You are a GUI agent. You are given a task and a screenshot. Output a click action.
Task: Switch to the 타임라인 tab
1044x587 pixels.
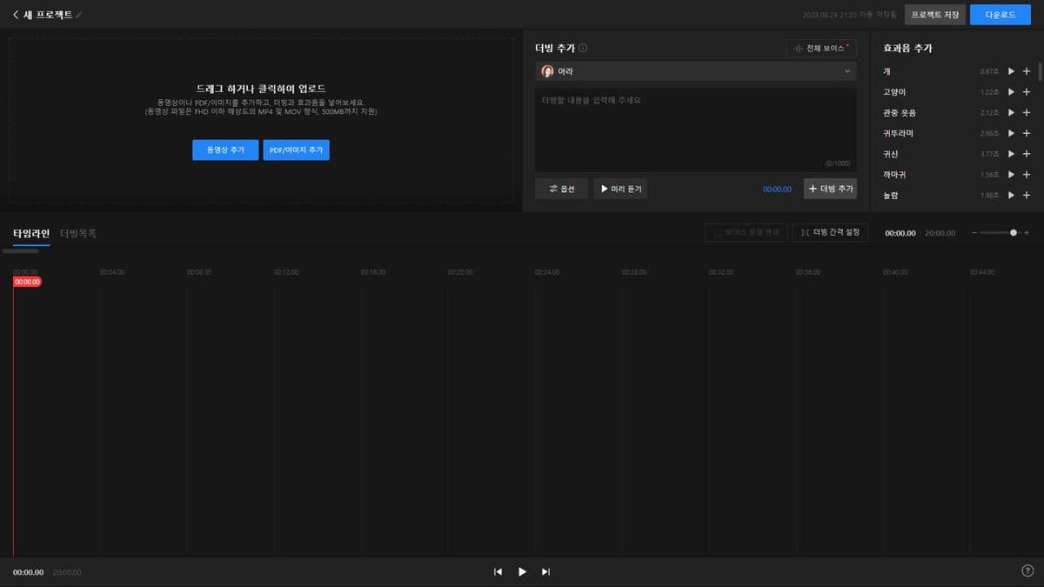[x=31, y=233]
